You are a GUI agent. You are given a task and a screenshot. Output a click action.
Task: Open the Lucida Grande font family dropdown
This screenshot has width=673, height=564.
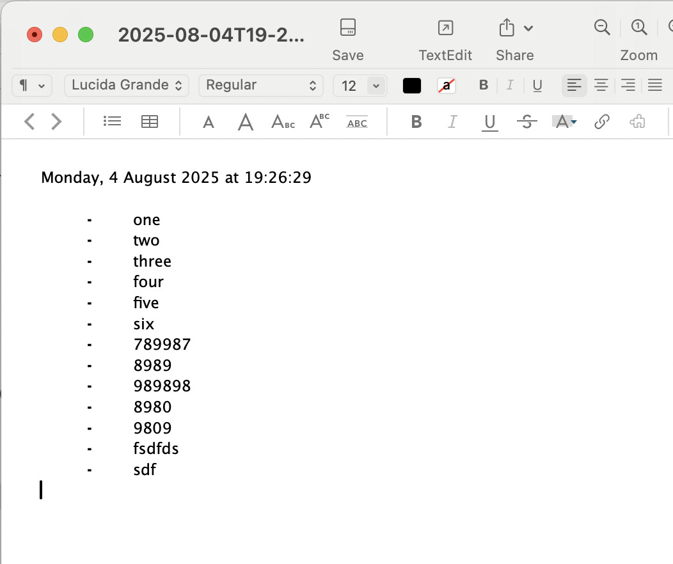[x=127, y=85]
